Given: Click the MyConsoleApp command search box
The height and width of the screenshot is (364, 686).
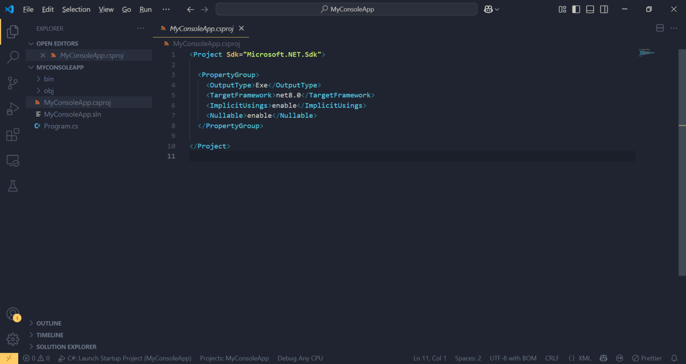Looking at the screenshot, I should (x=346, y=9).
